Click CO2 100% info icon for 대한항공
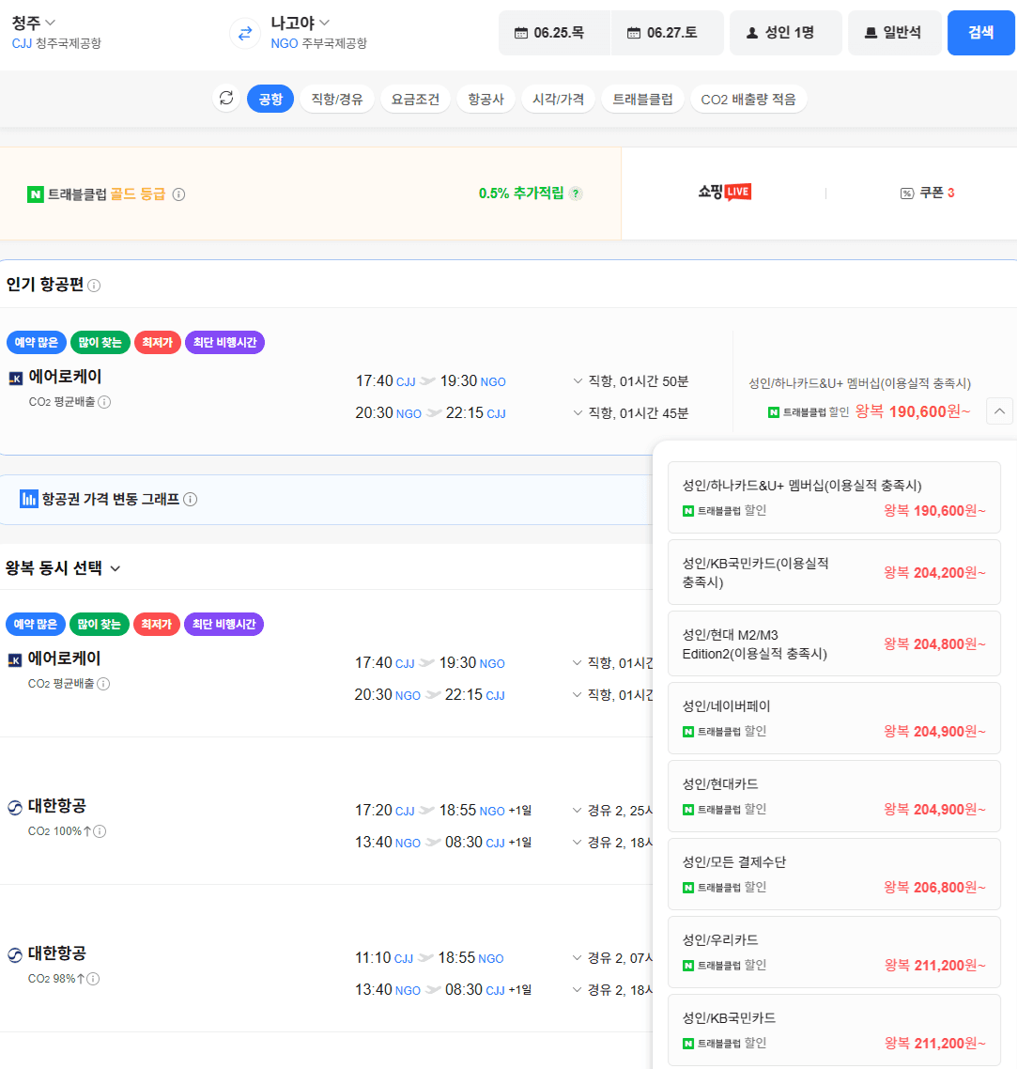This screenshot has width=1017, height=1069. coord(100,831)
